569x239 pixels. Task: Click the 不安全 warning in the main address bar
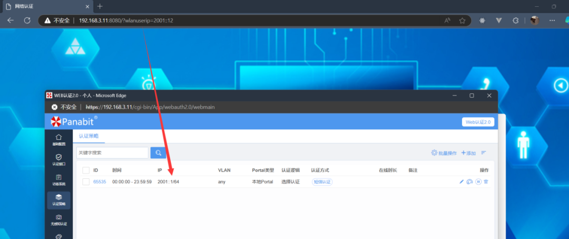tap(57, 21)
